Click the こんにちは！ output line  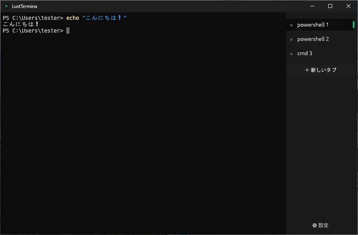pyautogui.click(x=21, y=24)
